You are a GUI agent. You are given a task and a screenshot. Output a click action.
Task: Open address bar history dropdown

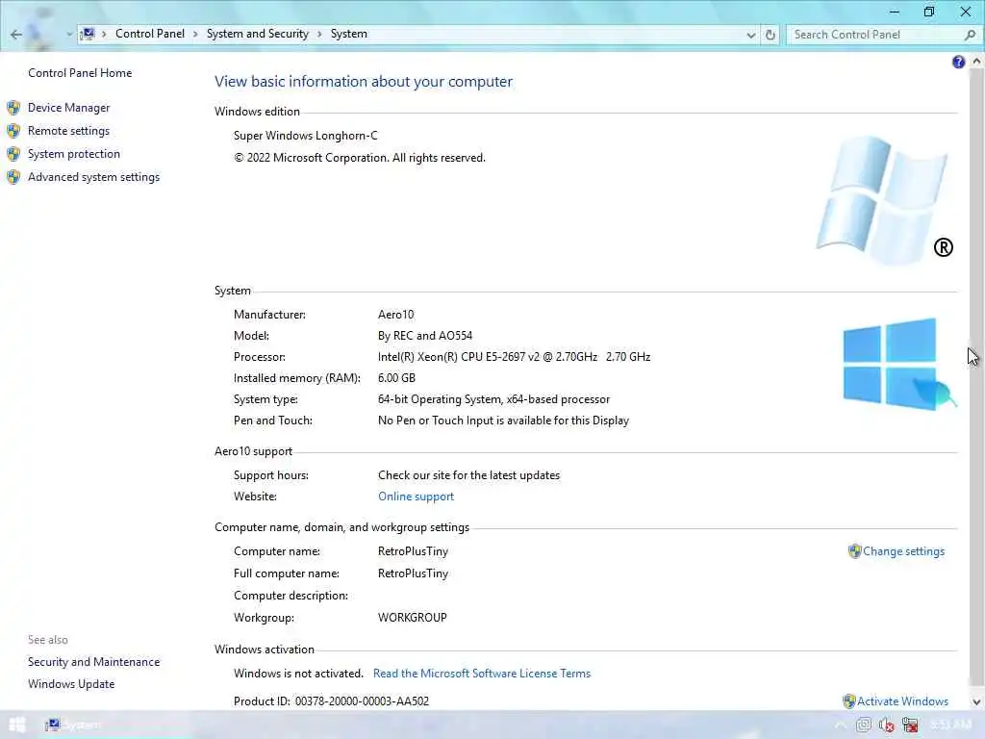750,36
